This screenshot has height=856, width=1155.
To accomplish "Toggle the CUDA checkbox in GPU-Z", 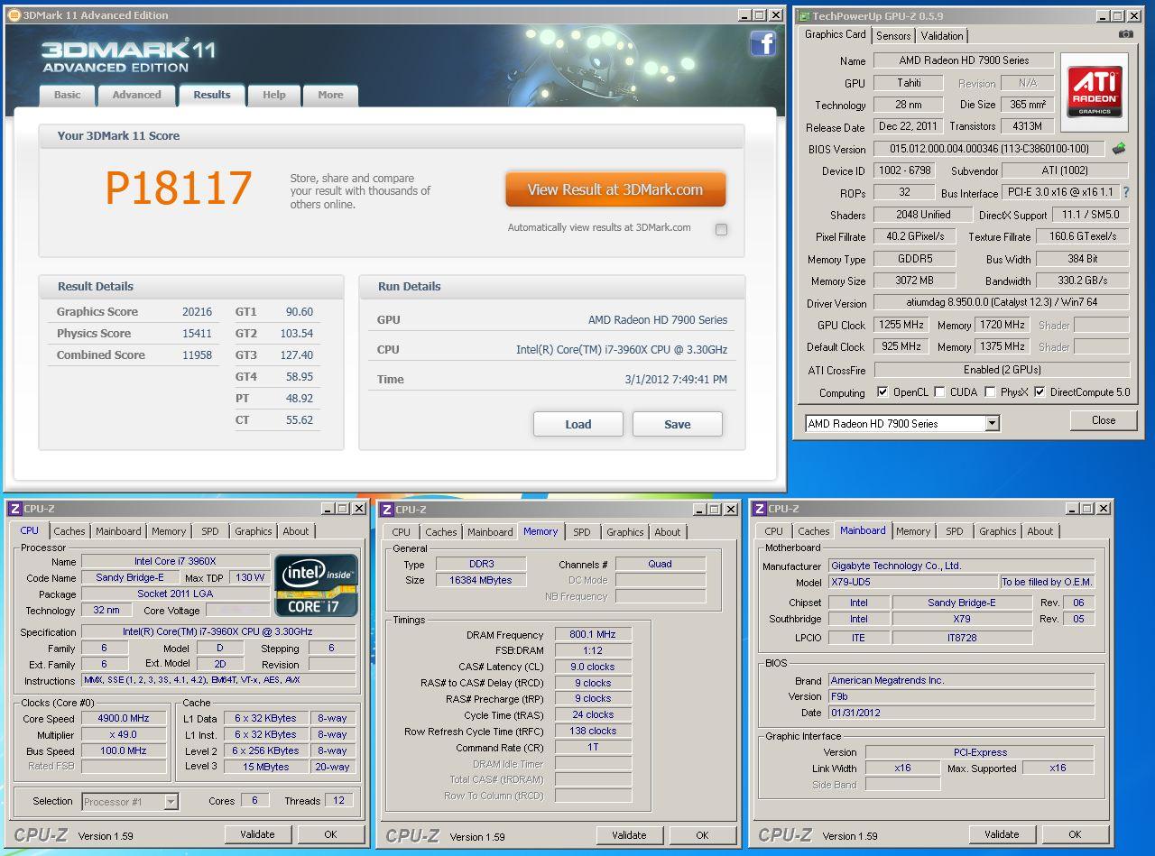I will tap(940, 391).
